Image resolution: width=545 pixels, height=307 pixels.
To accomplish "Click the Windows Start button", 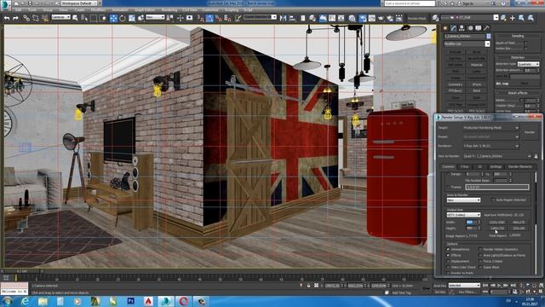I will coord(7,301).
